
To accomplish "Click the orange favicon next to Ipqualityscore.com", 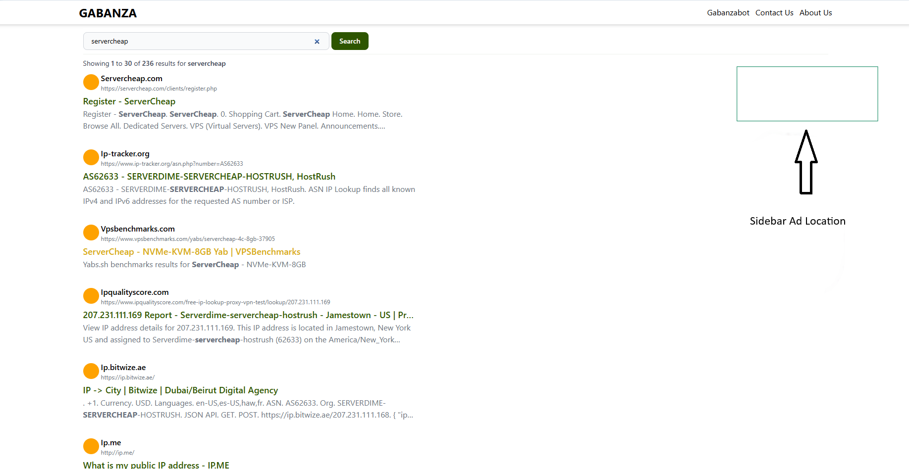I will point(91,296).
